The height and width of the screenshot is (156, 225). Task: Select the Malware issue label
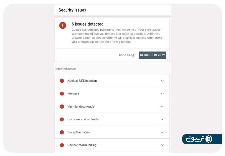point(73,94)
